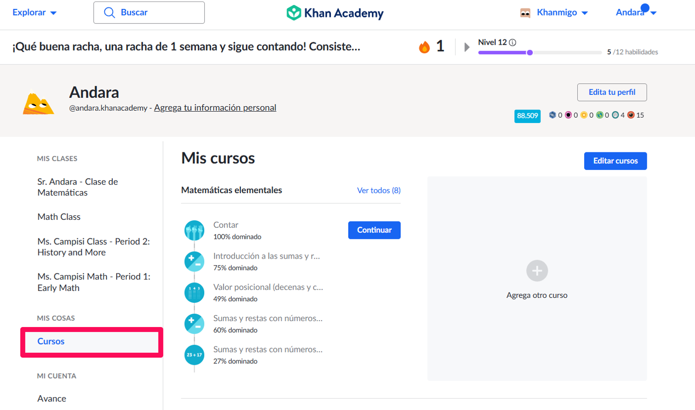Open Ms. Campisi Class - Period 2

[x=93, y=247]
